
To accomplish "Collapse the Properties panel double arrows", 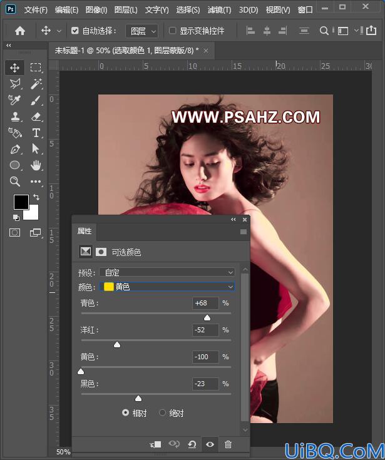I will [x=234, y=220].
